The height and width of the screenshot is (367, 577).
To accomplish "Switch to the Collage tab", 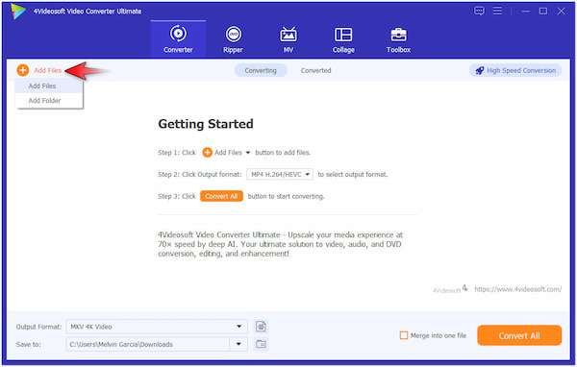I will 343,39.
